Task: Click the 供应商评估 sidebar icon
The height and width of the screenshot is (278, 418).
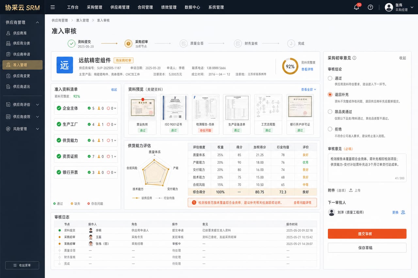Action: (8, 105)
